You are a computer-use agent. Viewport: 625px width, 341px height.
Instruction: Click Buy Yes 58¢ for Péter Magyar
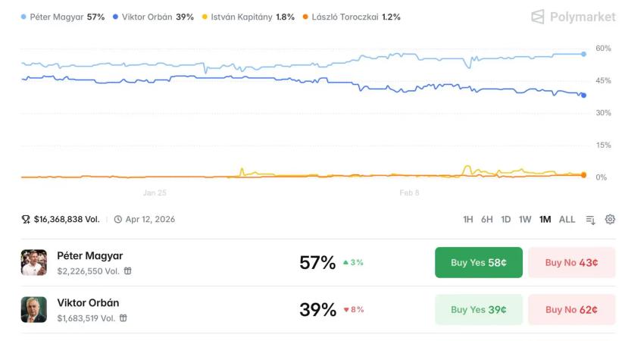(x=478, y=262)
